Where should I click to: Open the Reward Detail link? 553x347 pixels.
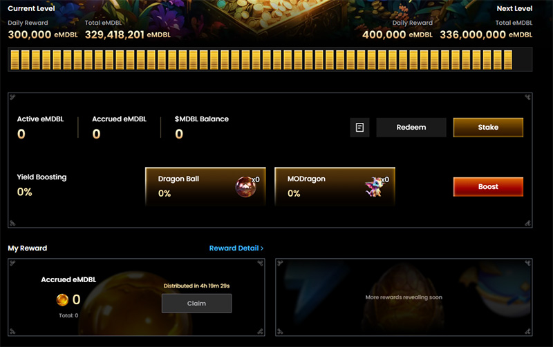(x=236, y=248)
